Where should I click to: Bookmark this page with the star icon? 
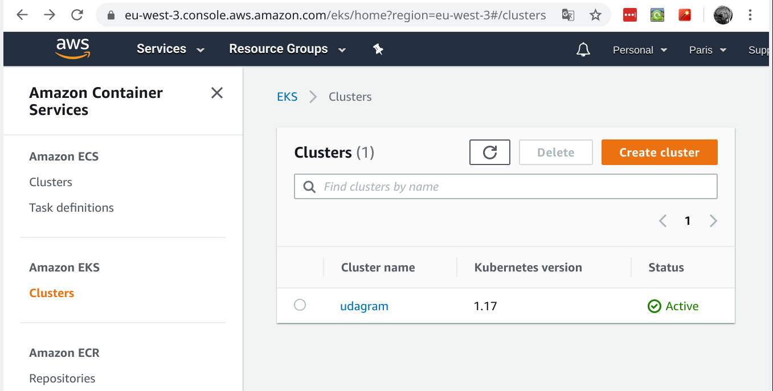[x=595, y=15]
